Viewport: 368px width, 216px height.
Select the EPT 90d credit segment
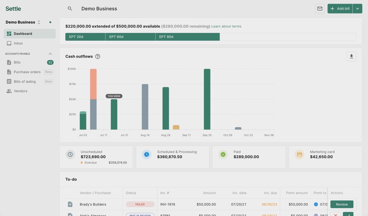(x=188, y=37)
